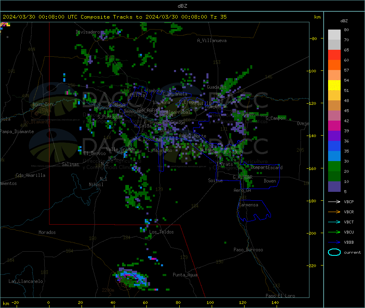The width and height of the screenshot is (365, 308).
Task: Click the white VBCP arrow in legend
Action: point(334,202)
